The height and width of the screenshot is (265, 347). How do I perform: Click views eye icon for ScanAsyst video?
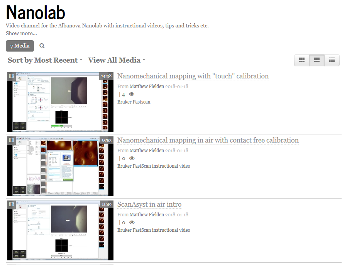tap(132, 223)
